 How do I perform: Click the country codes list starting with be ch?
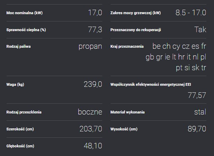pos(179,57)
